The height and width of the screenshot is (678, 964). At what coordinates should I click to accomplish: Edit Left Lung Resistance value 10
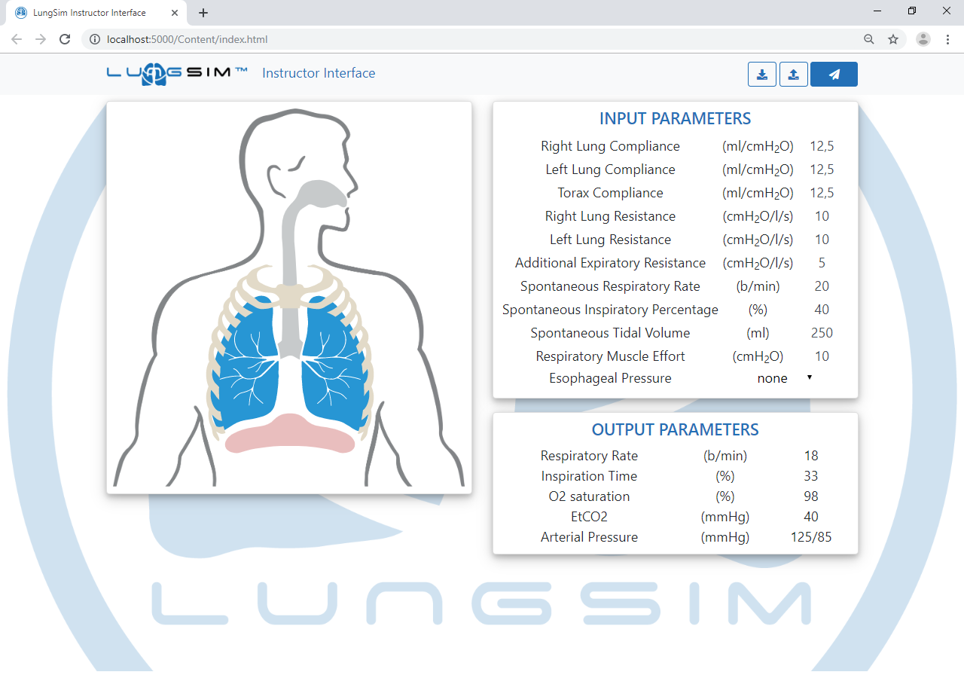pyautogui.click(x=822, y=240)
